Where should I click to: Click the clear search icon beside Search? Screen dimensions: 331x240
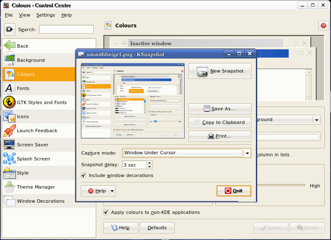pyautogui.click(x=10, y=29)
